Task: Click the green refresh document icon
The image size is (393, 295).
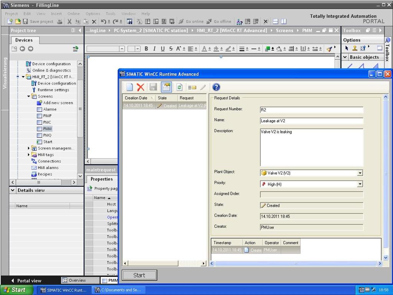Action: click(x=179, y=87)
